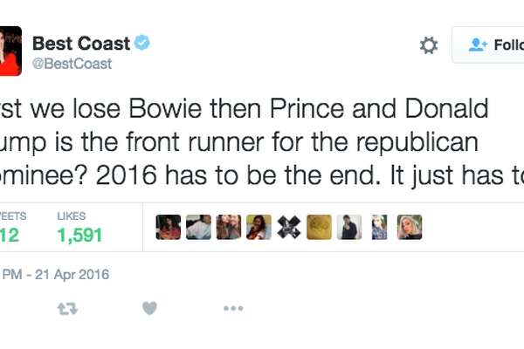Click the first liker avatar thumbnail
The width and height of the screenshot is (524, 349).
point(168,227)
